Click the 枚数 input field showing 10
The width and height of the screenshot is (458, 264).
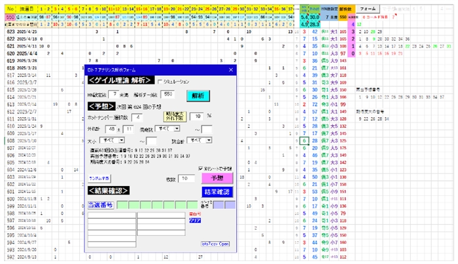(x=186, y=178)
